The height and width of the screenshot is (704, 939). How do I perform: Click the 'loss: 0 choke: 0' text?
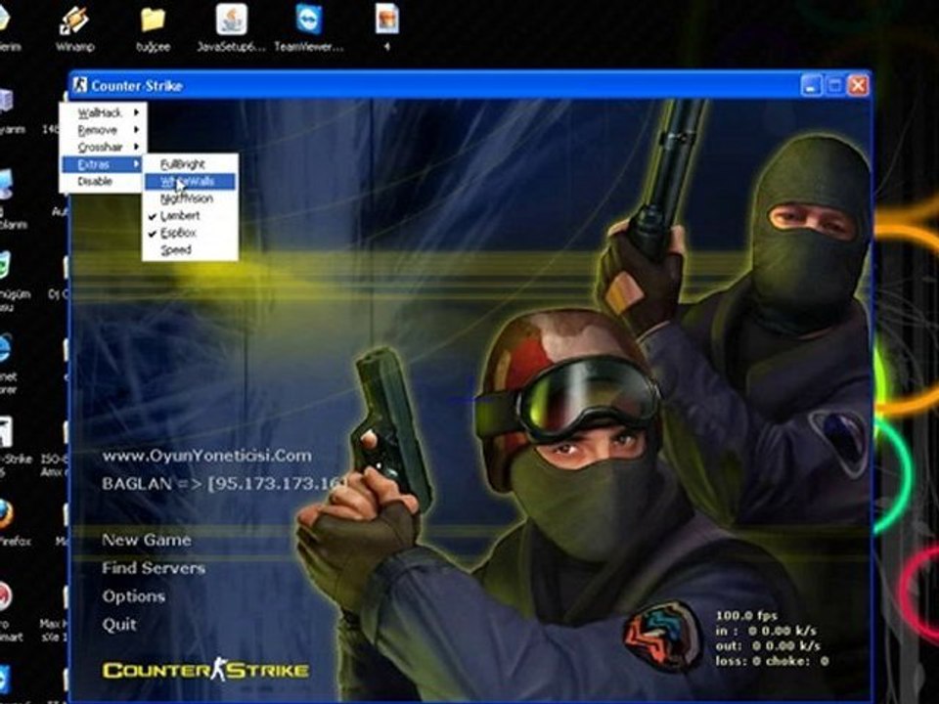coord(773,661)
